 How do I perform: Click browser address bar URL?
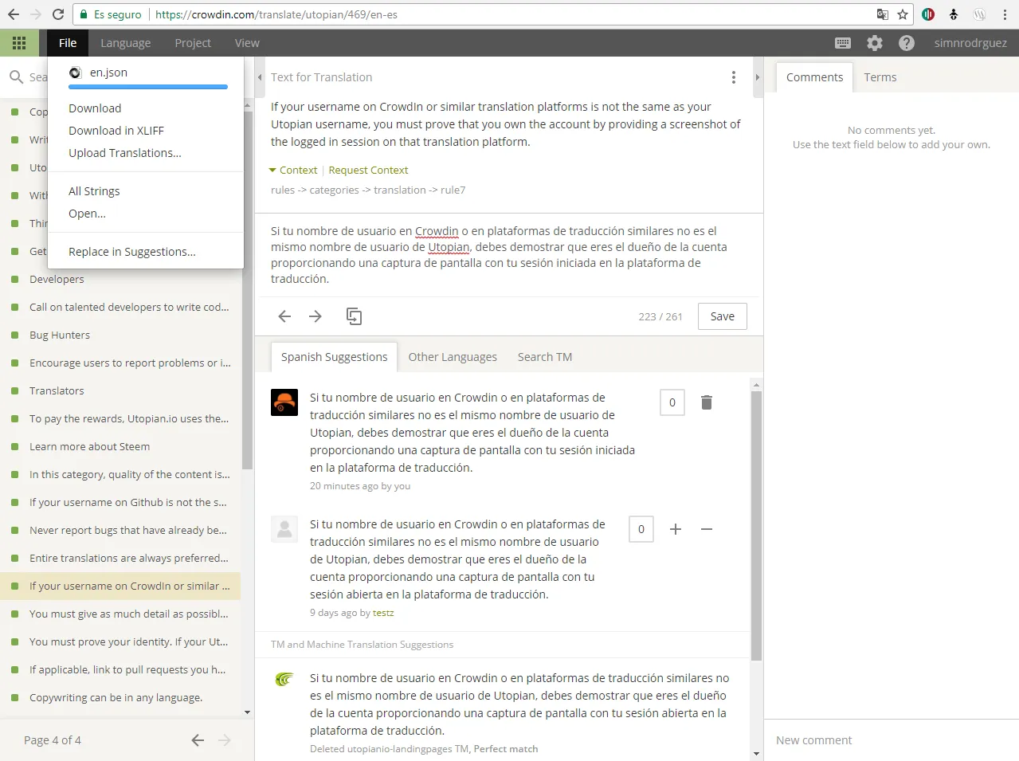click(x=276, y=14)
